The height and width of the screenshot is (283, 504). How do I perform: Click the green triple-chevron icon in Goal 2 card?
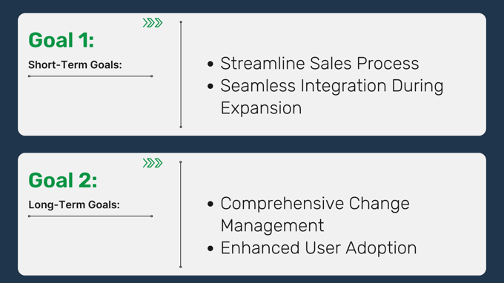pyautogui.click(x=153, y=163)
